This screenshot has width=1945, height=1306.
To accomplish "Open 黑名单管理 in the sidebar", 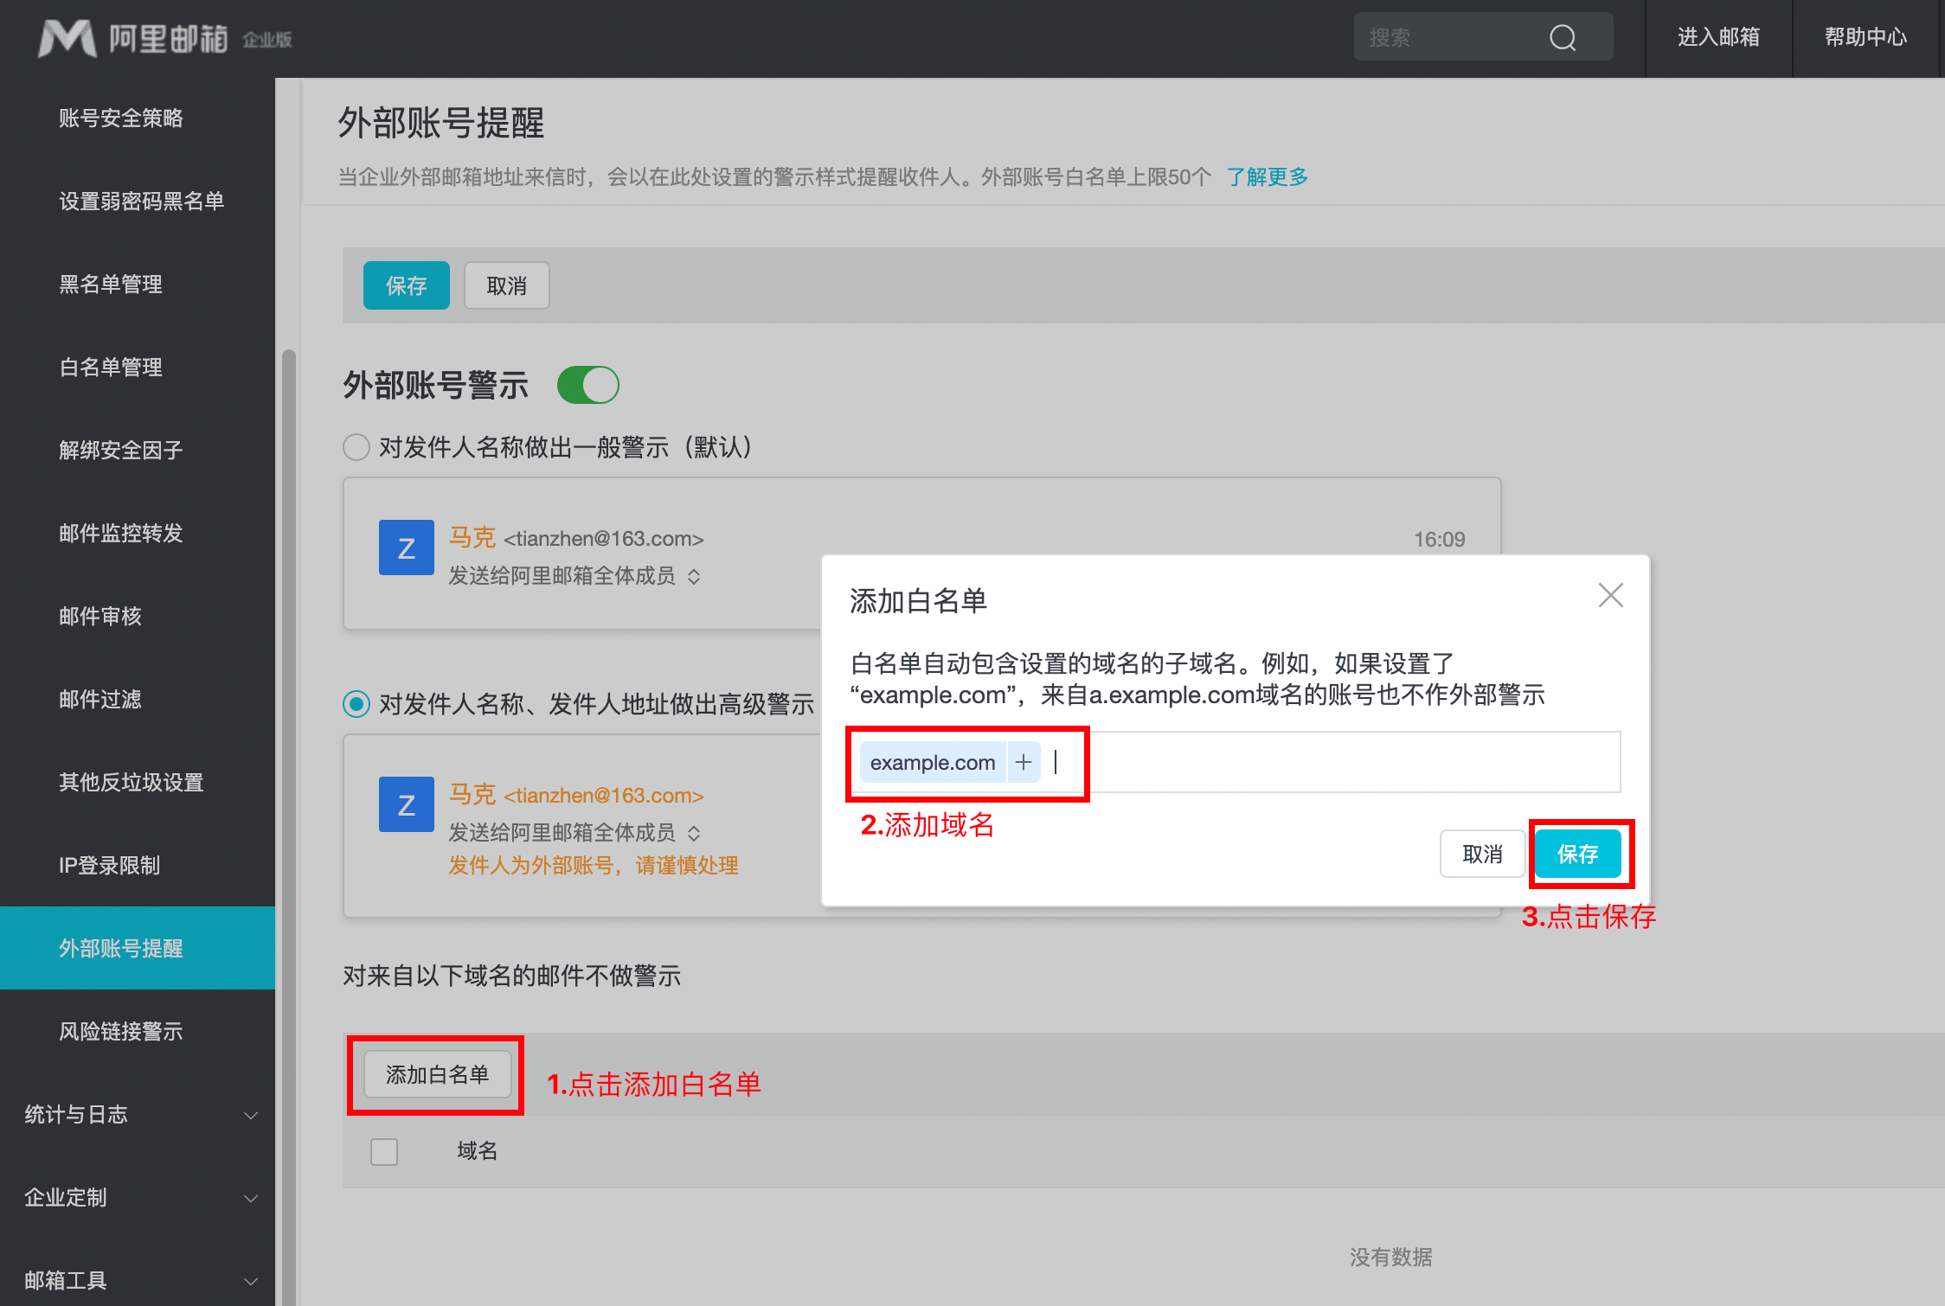I will [x=111, y=284].
